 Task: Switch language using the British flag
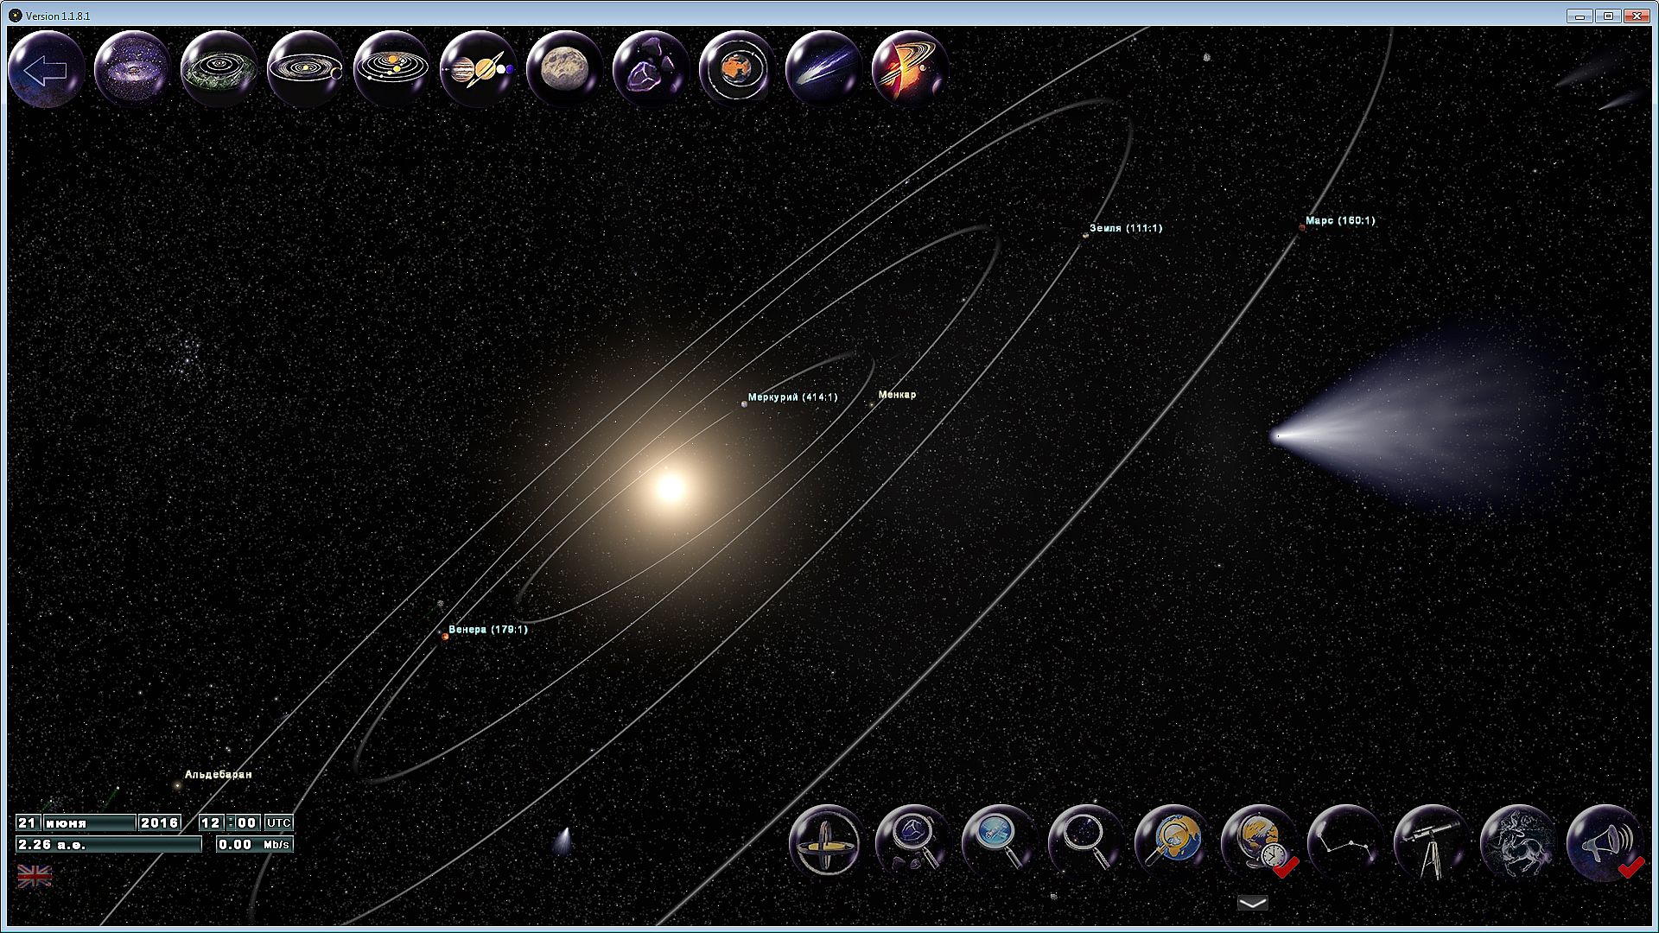[x=35, y=876]
